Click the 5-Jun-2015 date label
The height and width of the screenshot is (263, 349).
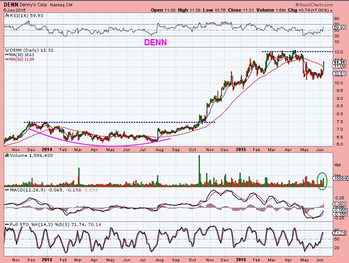15,10
